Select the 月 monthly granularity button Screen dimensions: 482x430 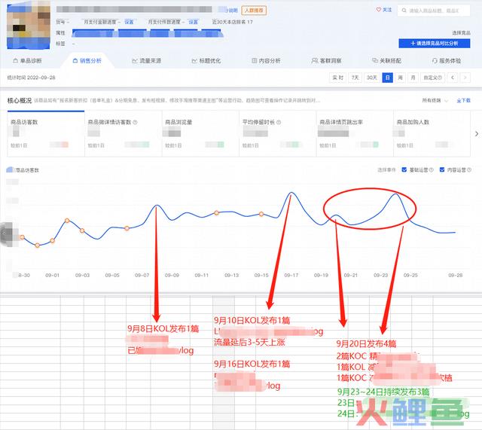click(x=413, y=78)
